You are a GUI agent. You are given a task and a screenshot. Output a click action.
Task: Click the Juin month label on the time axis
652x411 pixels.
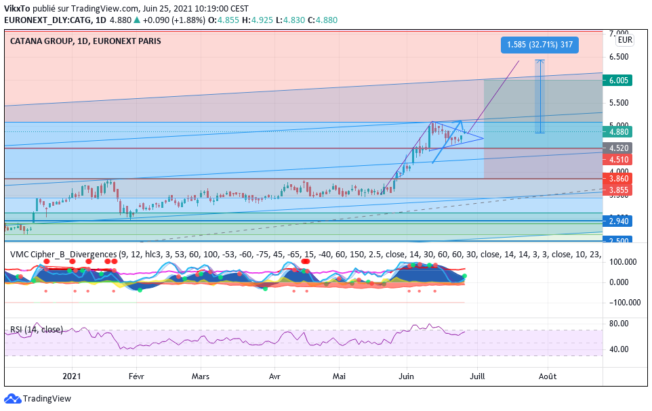tap(406, 376)
